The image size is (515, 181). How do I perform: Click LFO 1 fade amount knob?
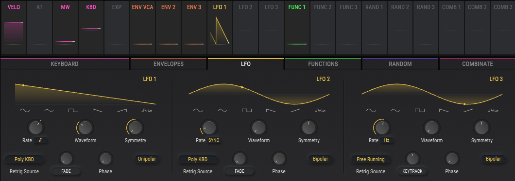click(66, 159)
